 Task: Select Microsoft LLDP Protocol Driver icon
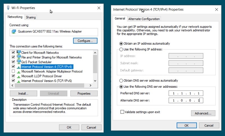(19, 76)
